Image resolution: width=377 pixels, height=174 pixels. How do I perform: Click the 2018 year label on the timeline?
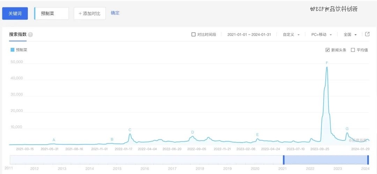click(x=200, y=169)
